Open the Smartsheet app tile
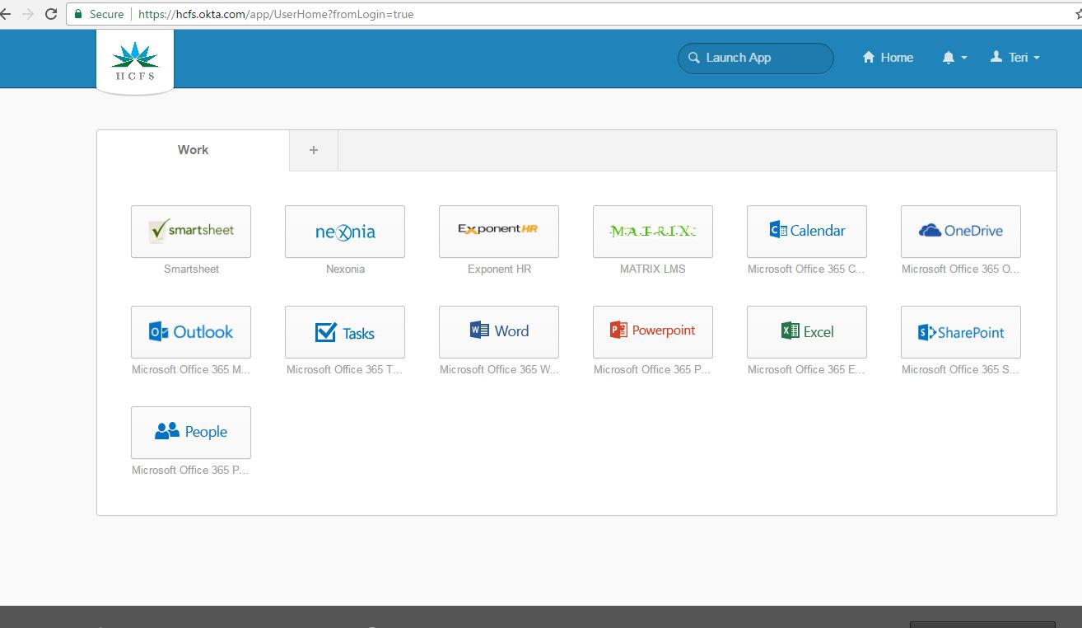This screenshot has width=1082, height=628. (x=191, y=232)
